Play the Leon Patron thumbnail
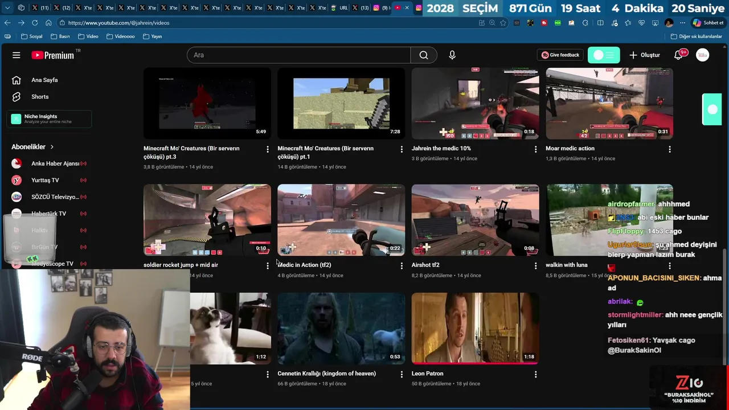 [476, 329]
